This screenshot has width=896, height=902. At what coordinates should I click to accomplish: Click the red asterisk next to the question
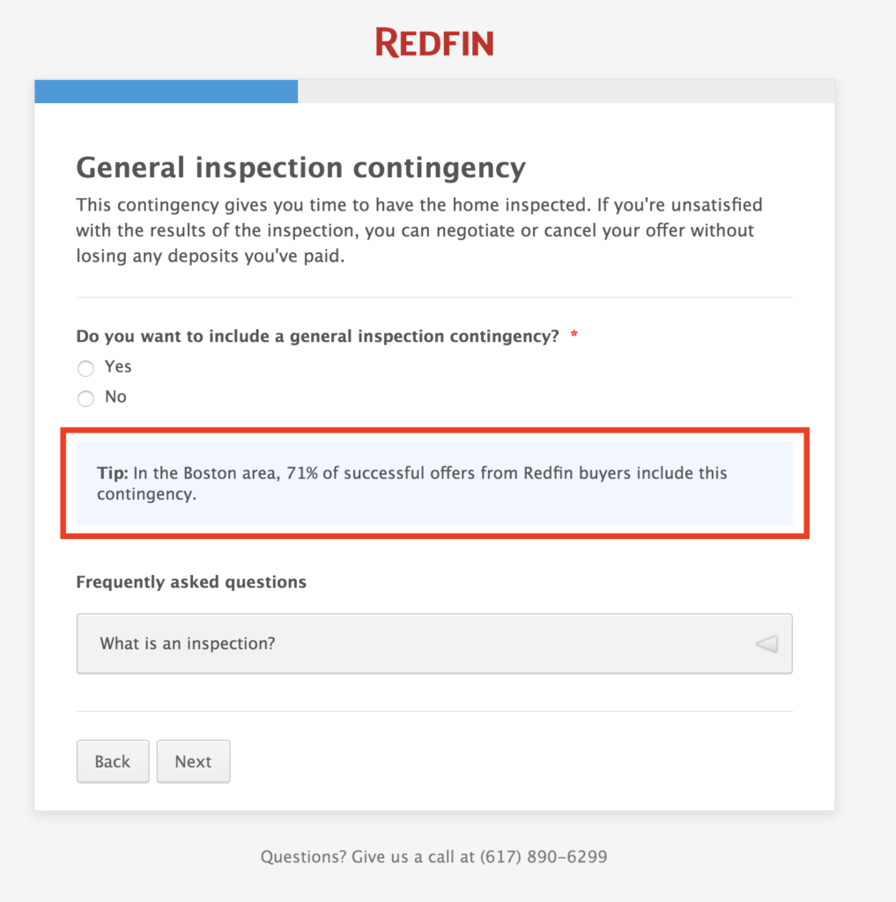574,336
